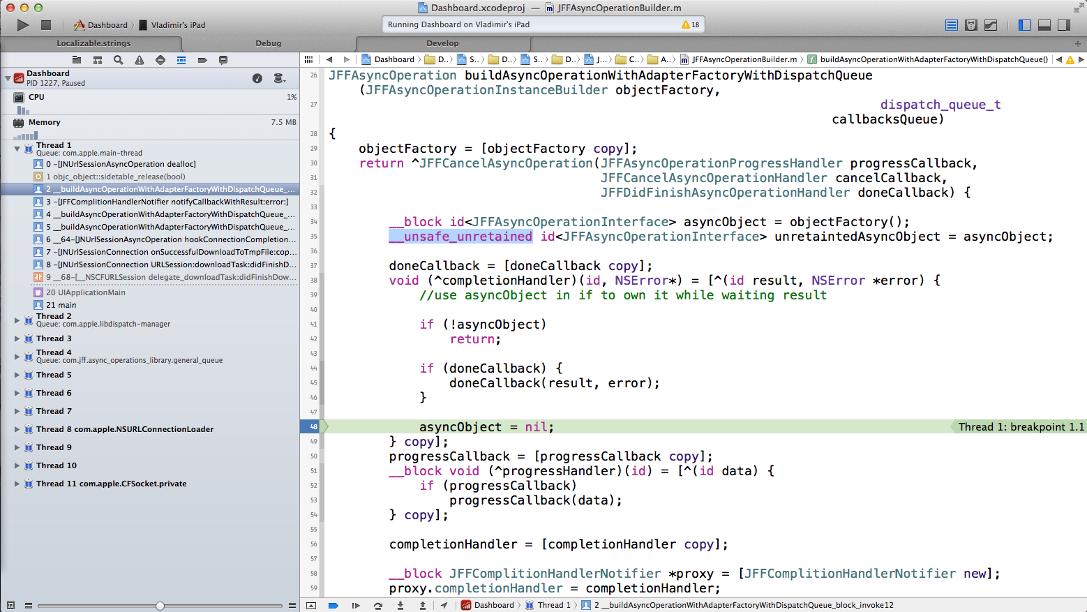Select the Memory gauge row
The height and width of the screenshot is (612, 1087).
pyautogui.click(x=150, y=128)
